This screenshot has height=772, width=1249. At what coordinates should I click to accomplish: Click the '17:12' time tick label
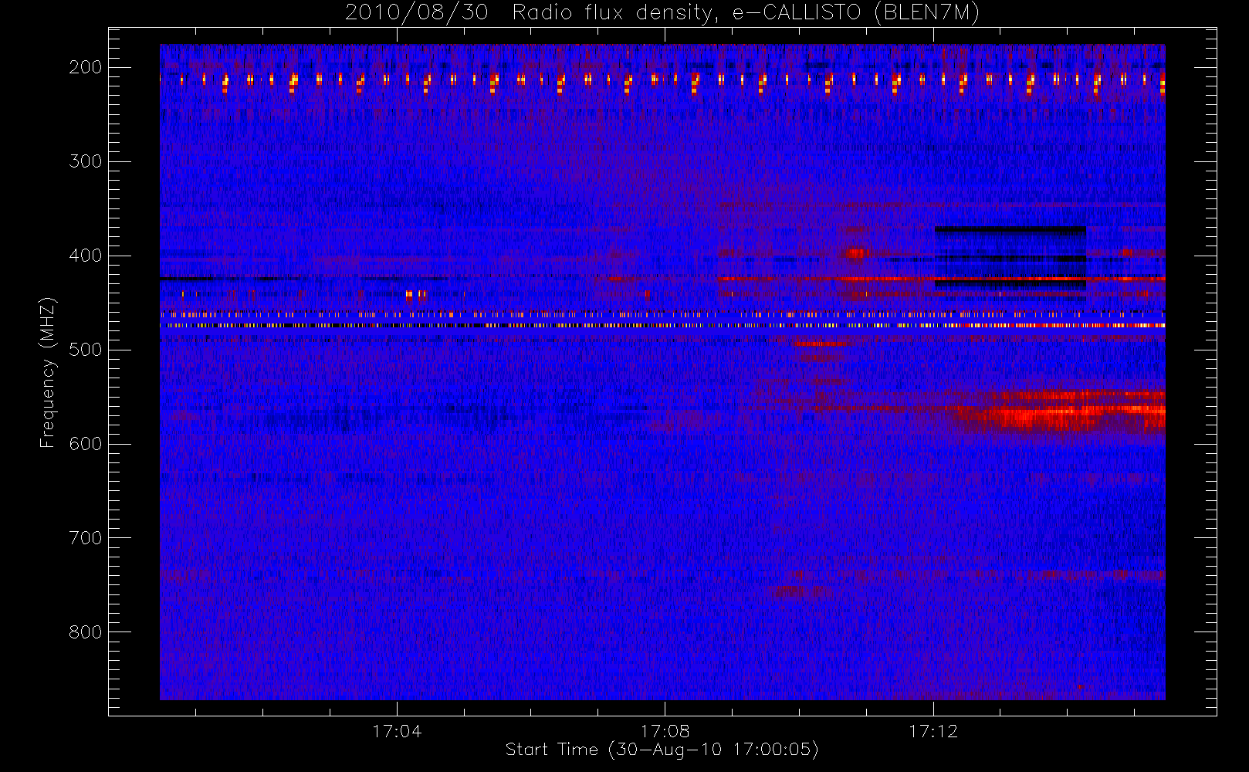point(933,731)
